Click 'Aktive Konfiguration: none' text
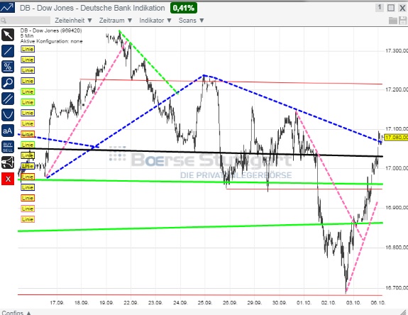408x315 pixels. pyautogui.click(x=52, y=41)
